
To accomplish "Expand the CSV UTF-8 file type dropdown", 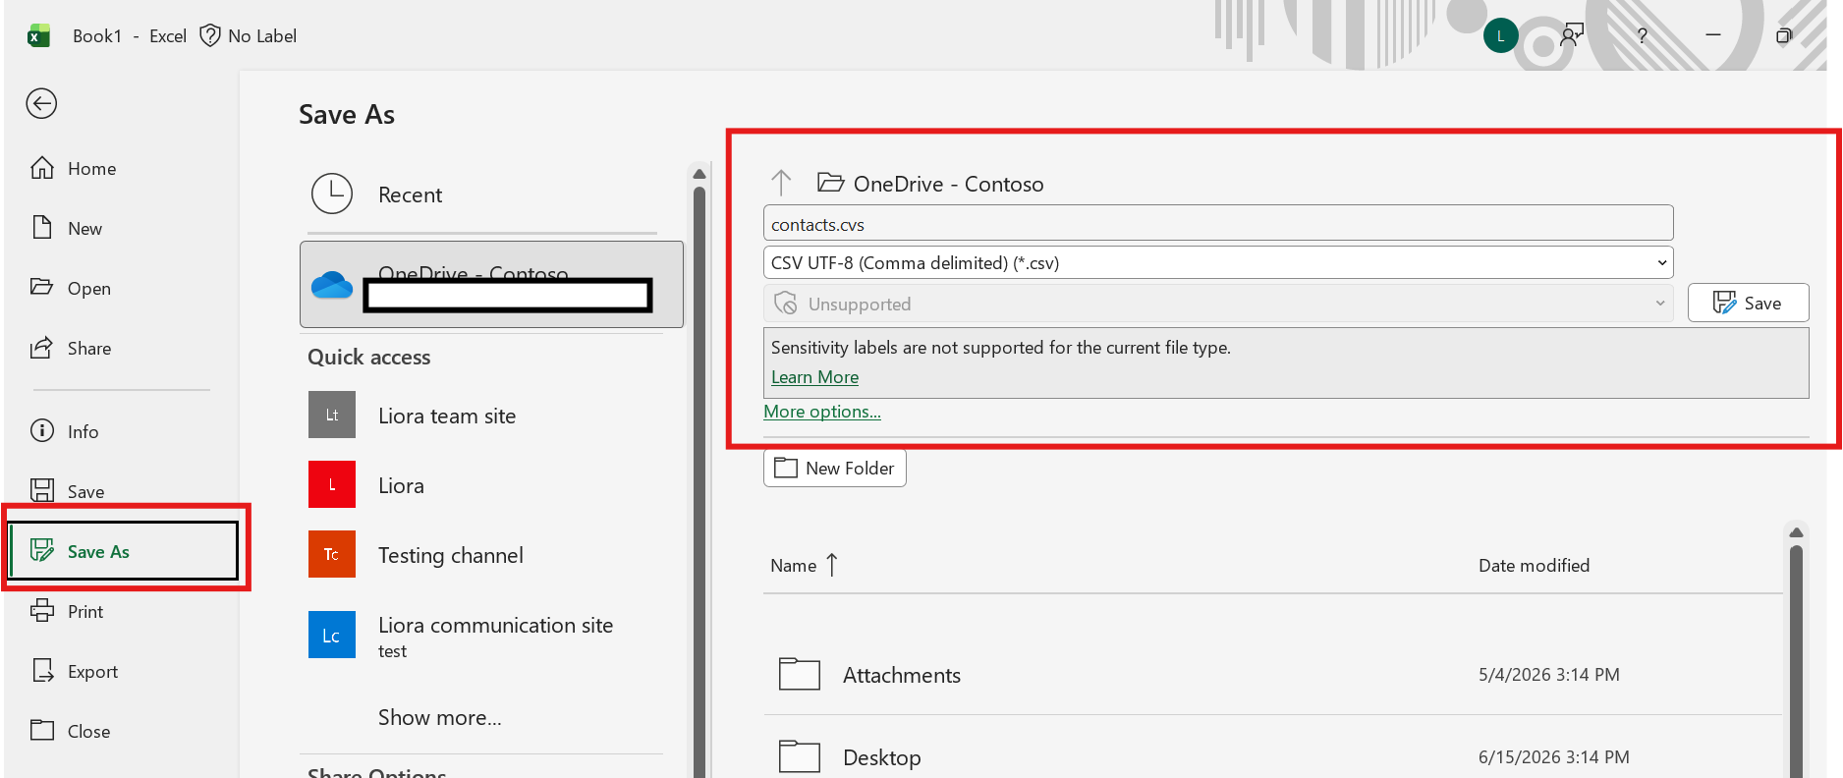I will point(1218,262).
